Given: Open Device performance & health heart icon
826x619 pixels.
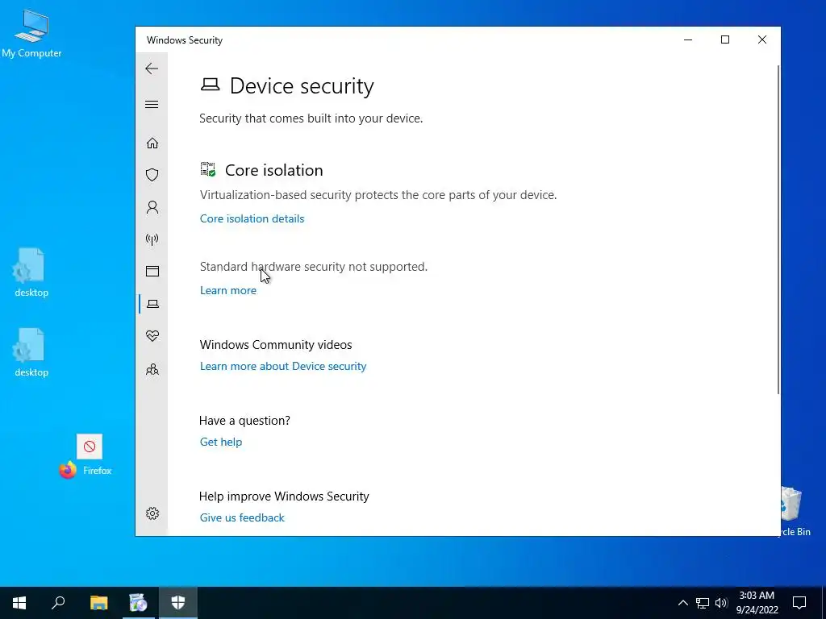Looking at the screenshot, I should 152,336.
